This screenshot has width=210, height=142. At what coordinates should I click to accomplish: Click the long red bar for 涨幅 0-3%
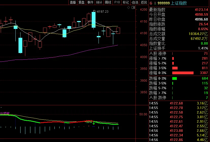click(x=183, y=73)
